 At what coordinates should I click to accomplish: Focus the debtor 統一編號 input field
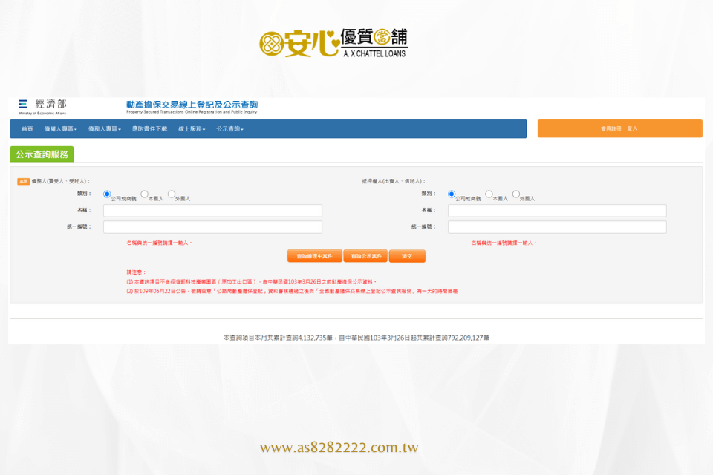(213, 227)
